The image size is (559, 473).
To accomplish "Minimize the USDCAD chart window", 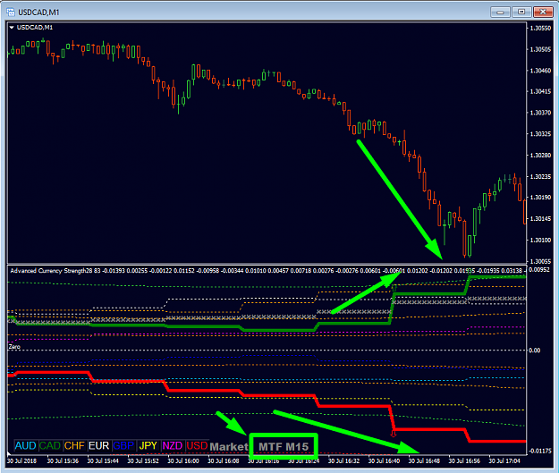I will coord(500,13).
